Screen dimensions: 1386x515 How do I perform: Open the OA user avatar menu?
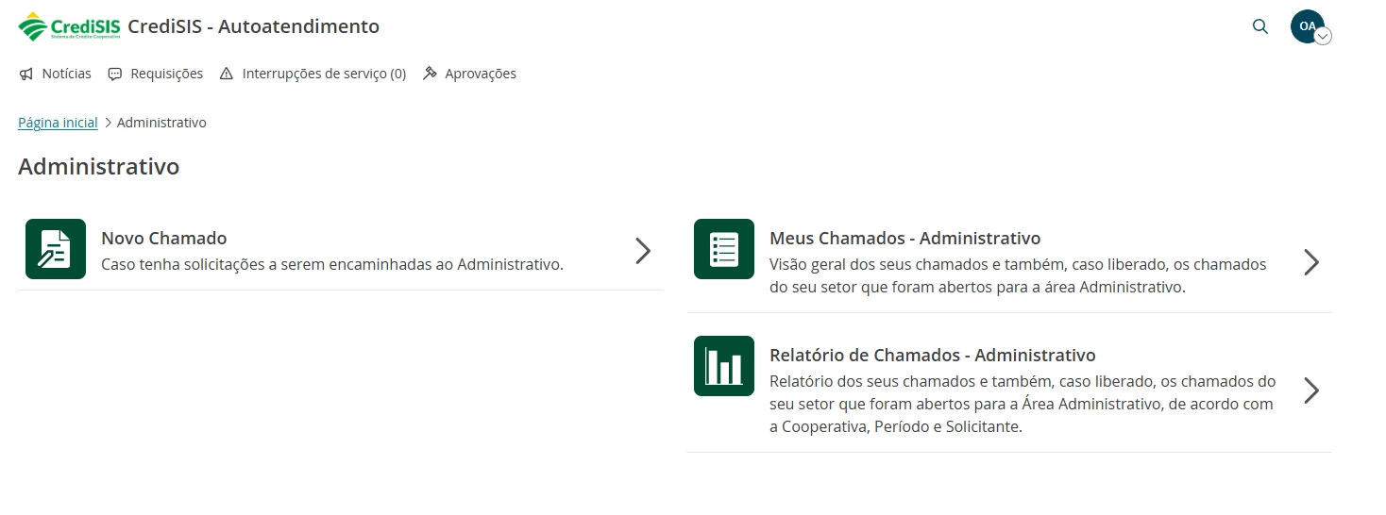pos(1310,27)
